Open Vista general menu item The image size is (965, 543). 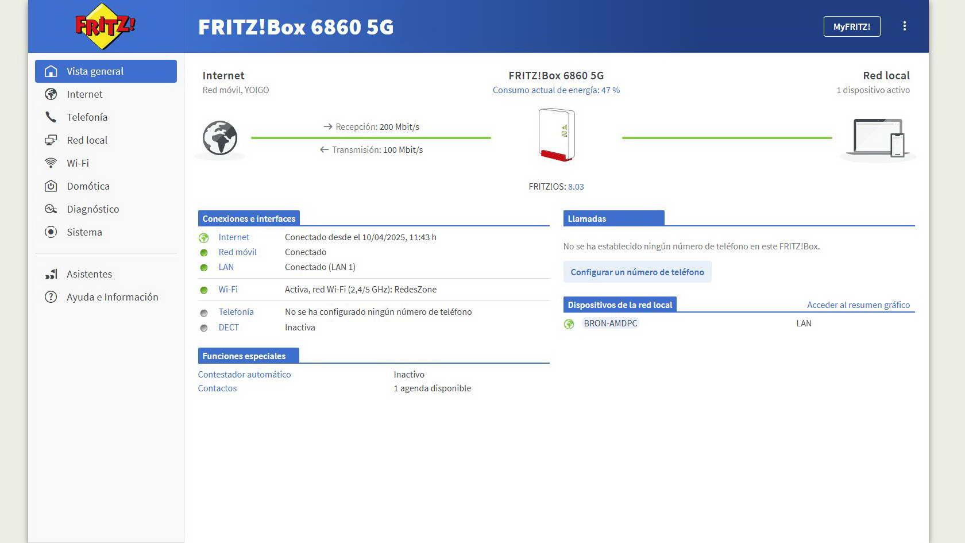coord(106,71)
